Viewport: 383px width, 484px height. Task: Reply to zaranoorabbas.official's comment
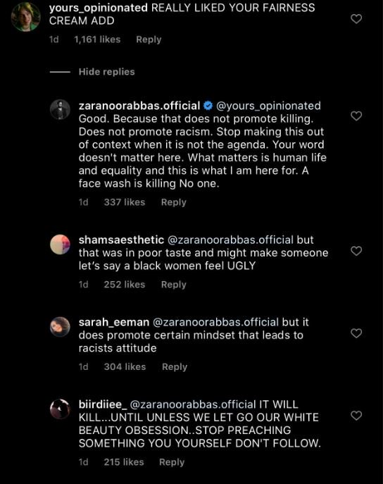(174, 202)
